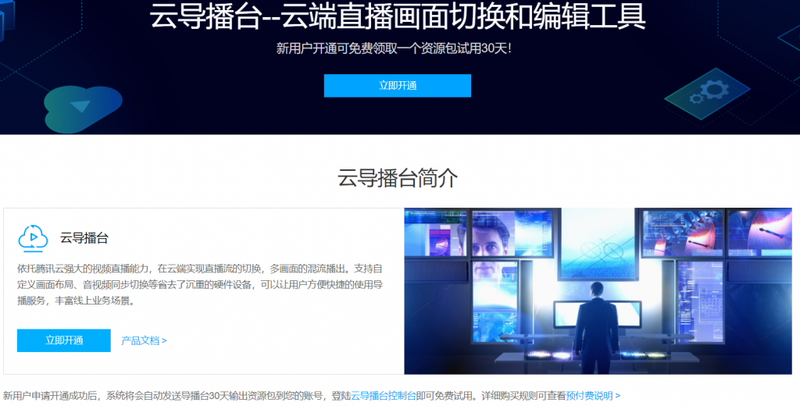Viewport: 800px width, 406px height.
Task: Click the green cloud graphic in banner
Action: click(x=83, y=109)
